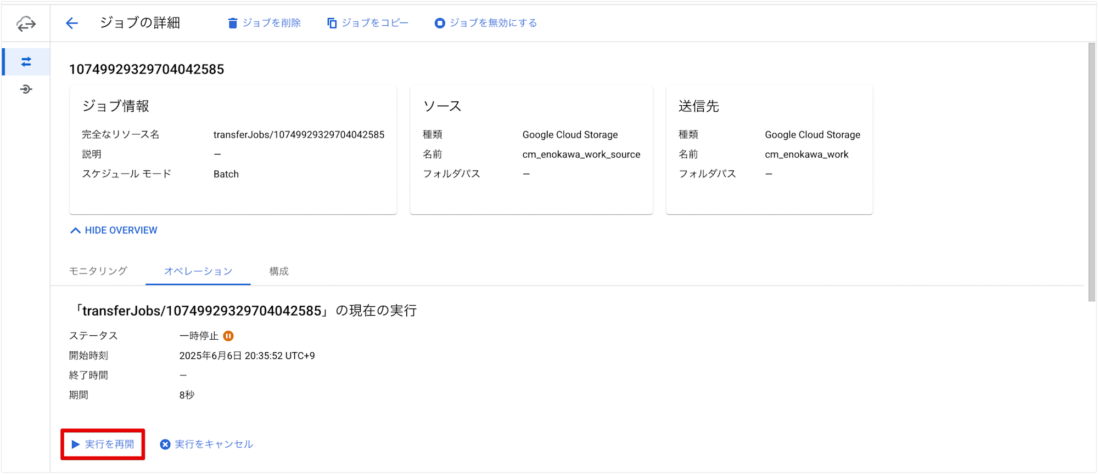Click the Storage Transfer Service logo icon

(26, 24)
